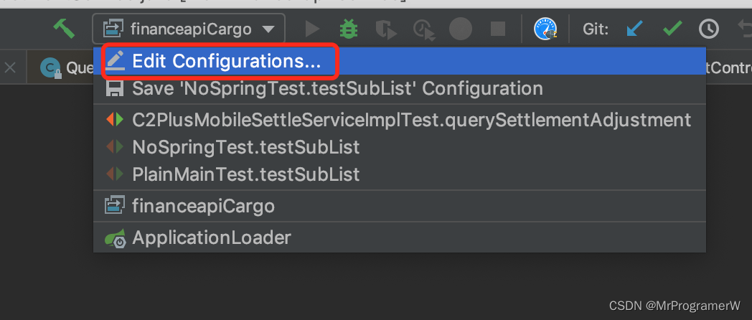Show Git history clock icon
This screenshot has height=320, width=752.
(709, 29)
